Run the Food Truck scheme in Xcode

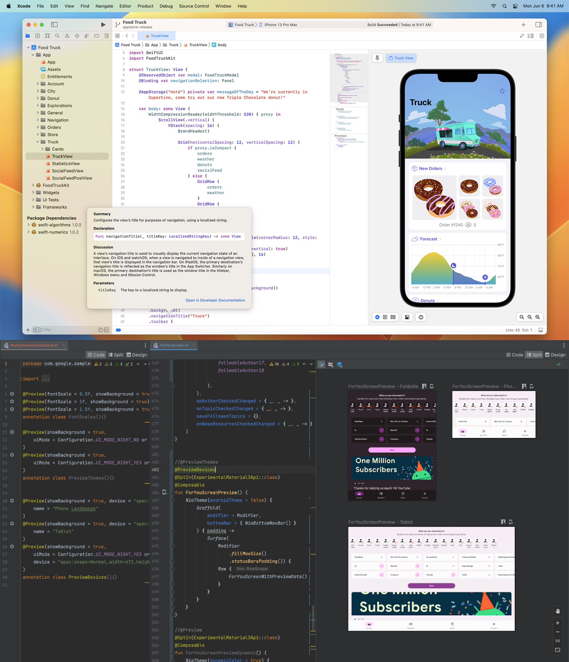point(103,25)
